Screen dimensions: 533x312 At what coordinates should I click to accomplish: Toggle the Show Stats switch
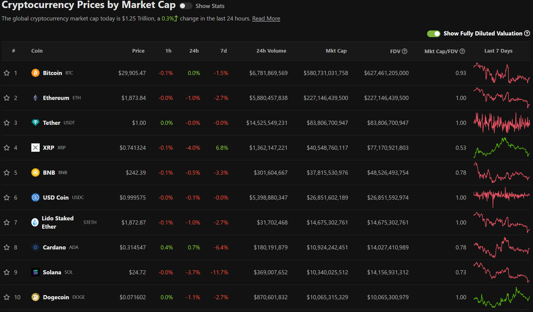186,6
